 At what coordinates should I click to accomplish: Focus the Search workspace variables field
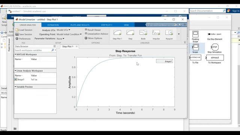tap(33, 50)
